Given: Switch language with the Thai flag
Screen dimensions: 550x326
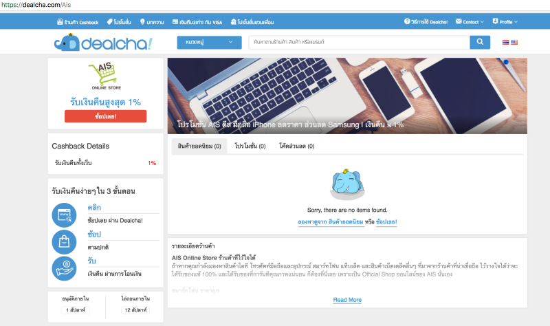Looking at the screenshot, I should (x=505, y=43).
